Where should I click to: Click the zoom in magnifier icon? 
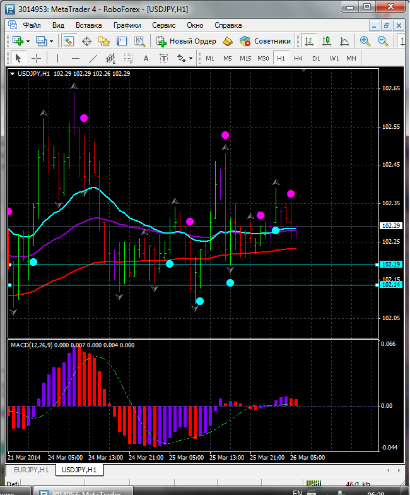click(x=365, y=41)
